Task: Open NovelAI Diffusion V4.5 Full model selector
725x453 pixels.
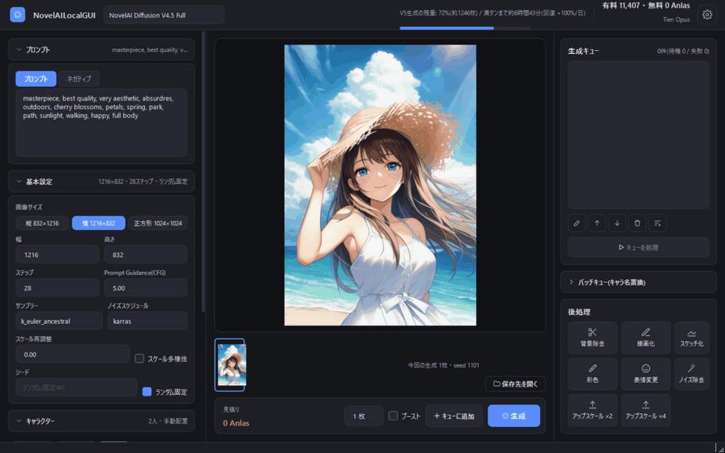Action: [164, 15]
